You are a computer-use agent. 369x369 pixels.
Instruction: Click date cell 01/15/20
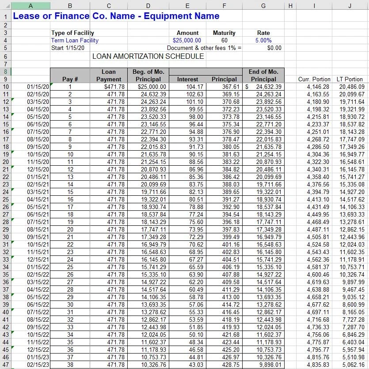pyautogui.click(x=30, y=87)
